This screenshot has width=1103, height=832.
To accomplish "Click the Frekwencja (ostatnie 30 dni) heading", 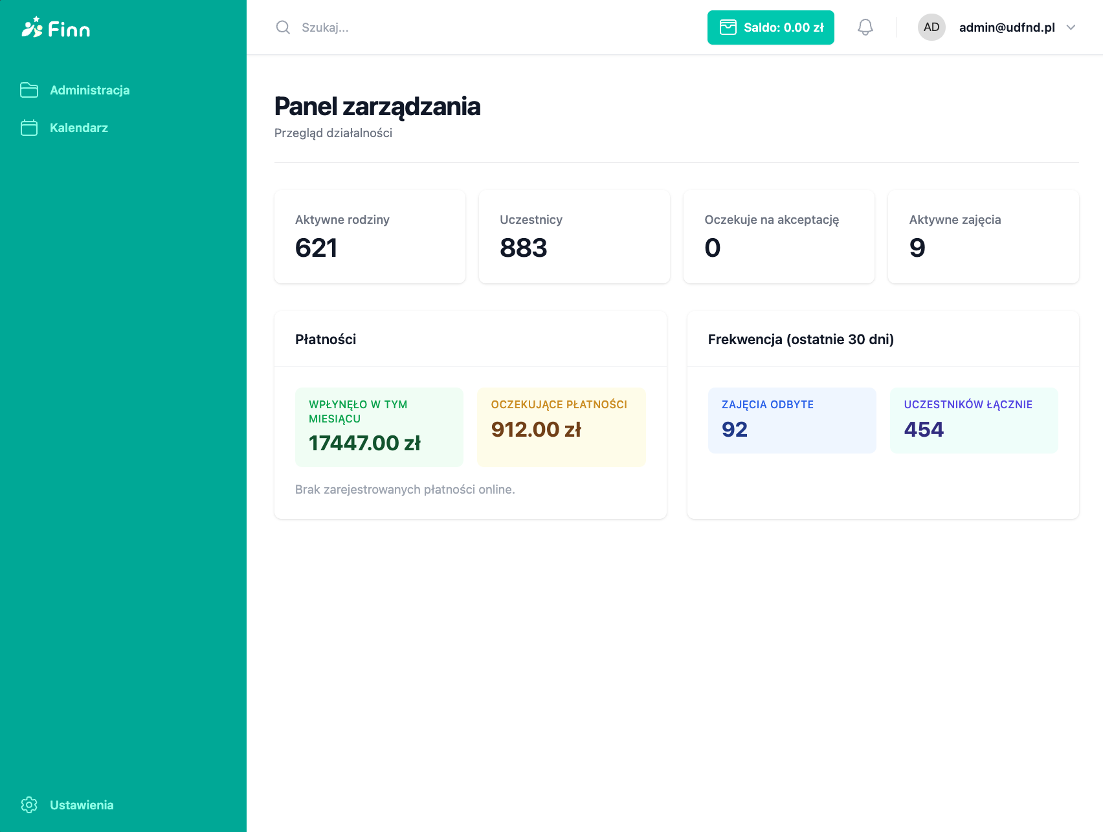I will tap(801, 339).
